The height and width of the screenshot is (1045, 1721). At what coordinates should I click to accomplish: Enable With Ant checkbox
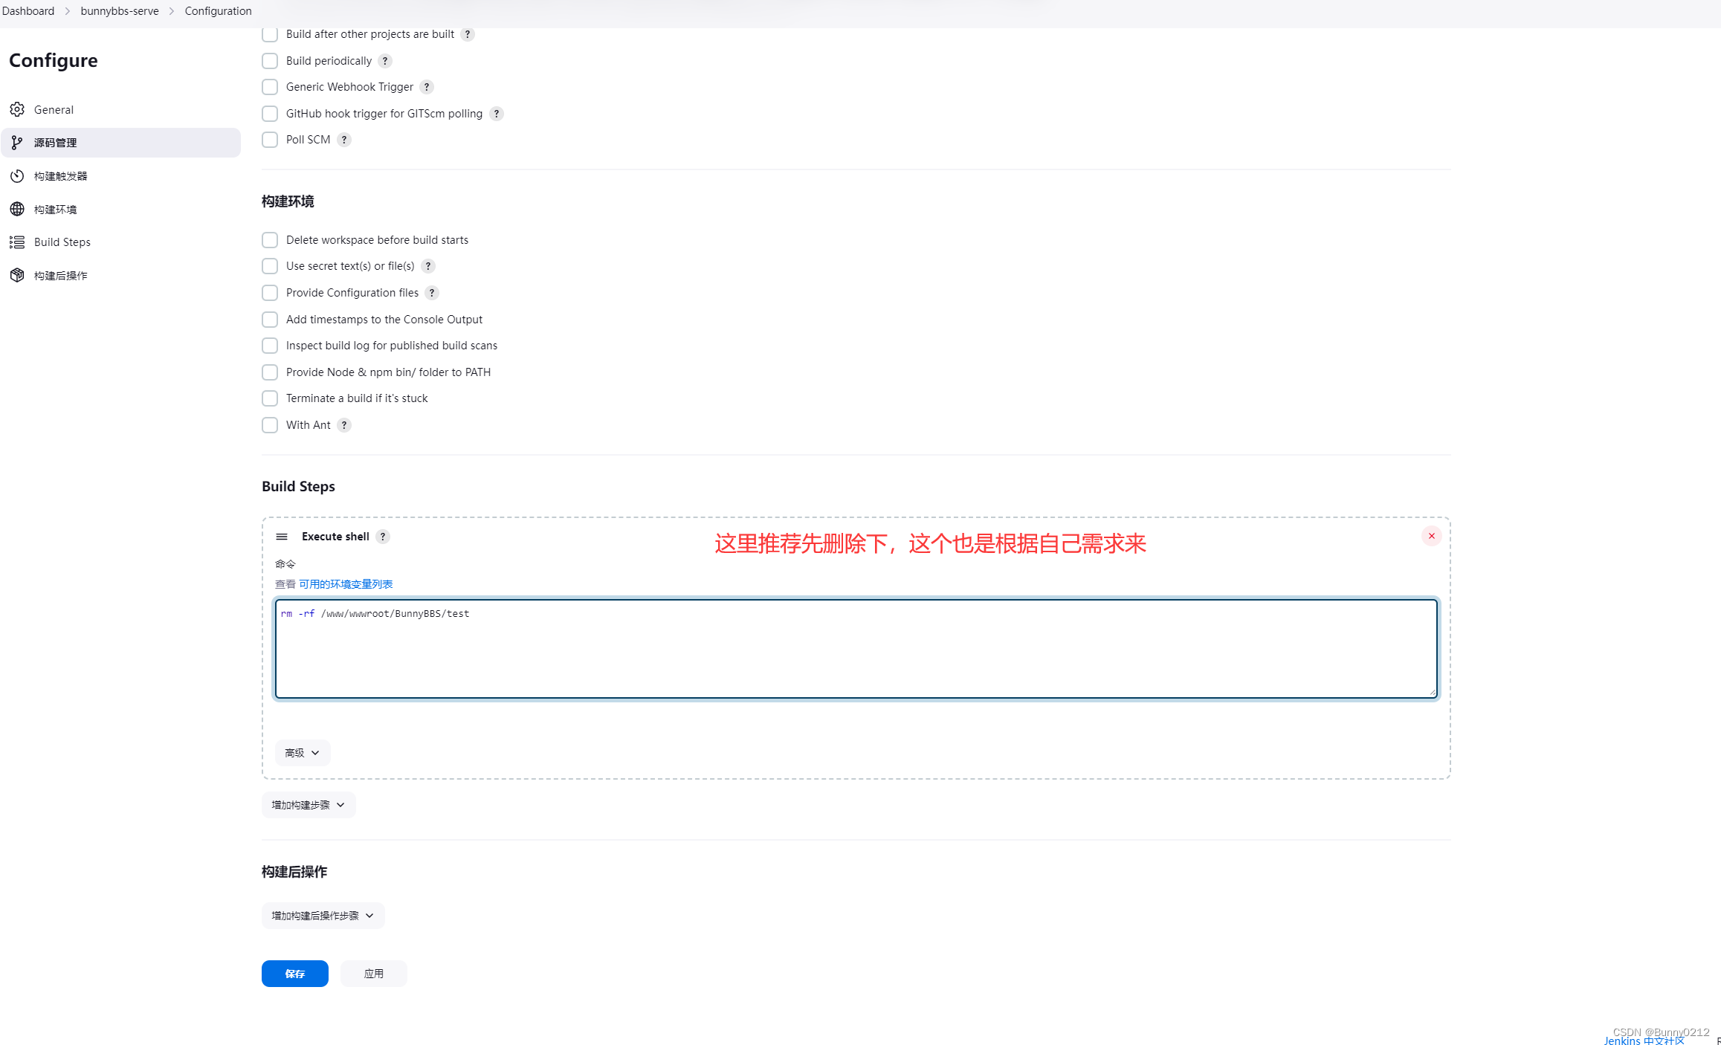pos(270,425)
